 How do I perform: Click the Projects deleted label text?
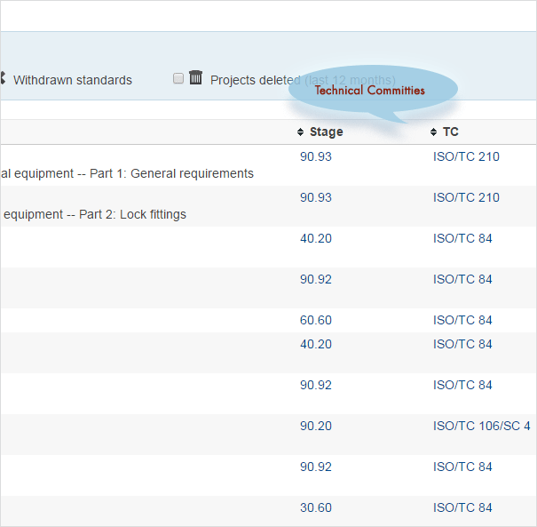[x=256, y=80]
